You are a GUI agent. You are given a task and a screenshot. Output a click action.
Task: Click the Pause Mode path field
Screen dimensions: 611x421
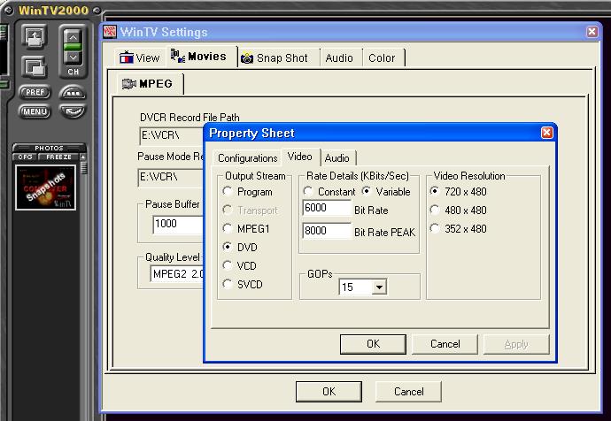[171, 177]
